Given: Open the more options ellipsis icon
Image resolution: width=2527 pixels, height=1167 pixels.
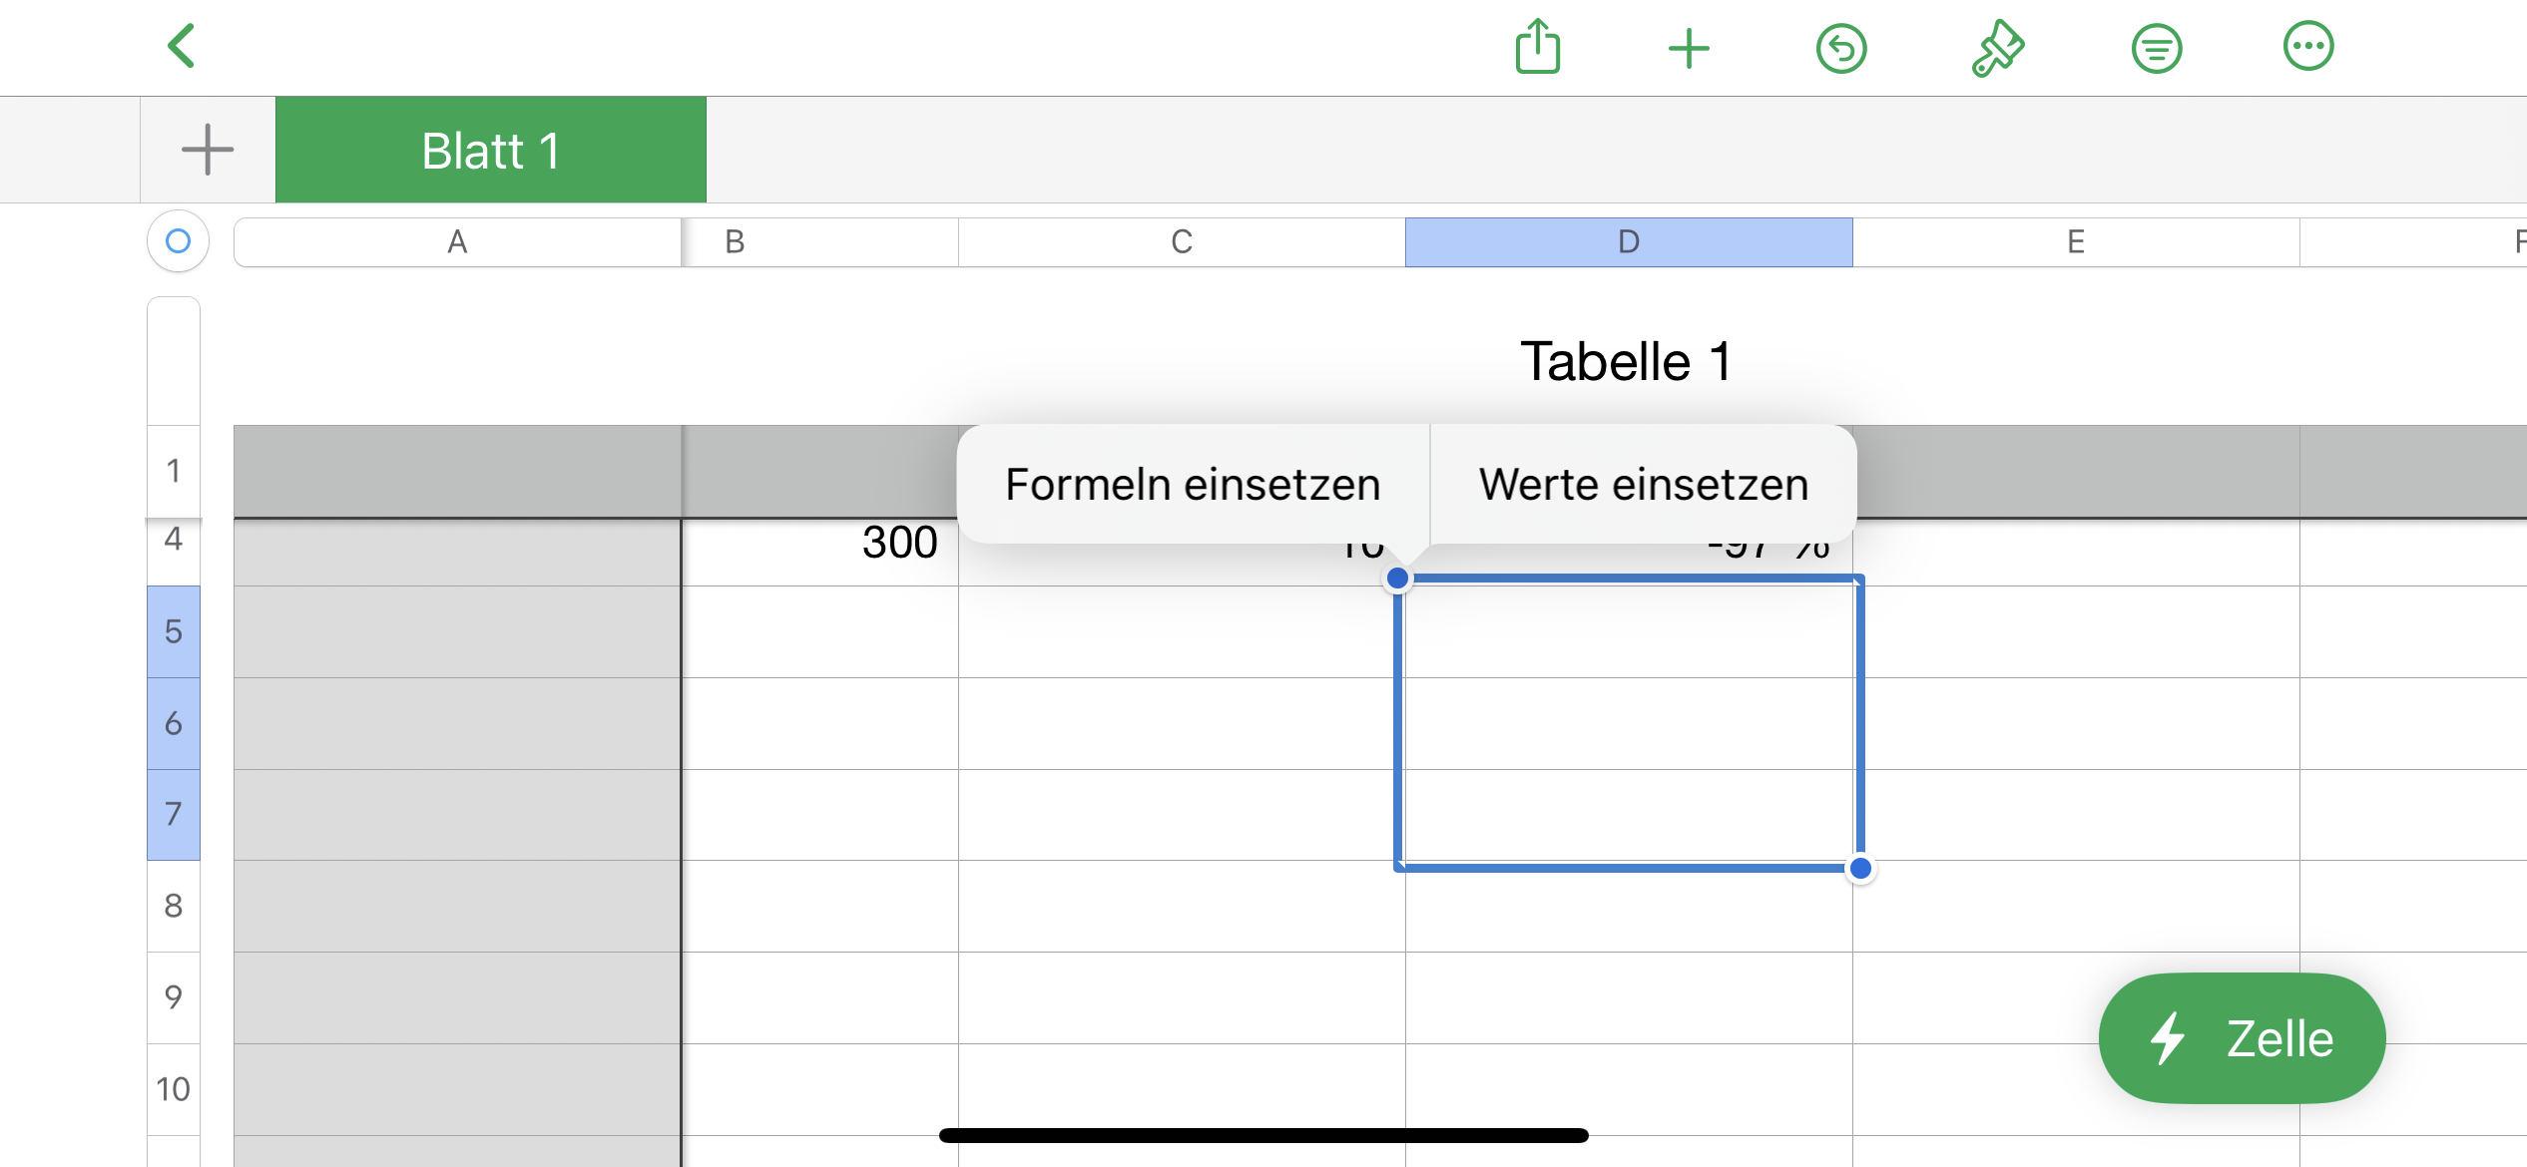Looking at the screenshot, I should 2308,46.
